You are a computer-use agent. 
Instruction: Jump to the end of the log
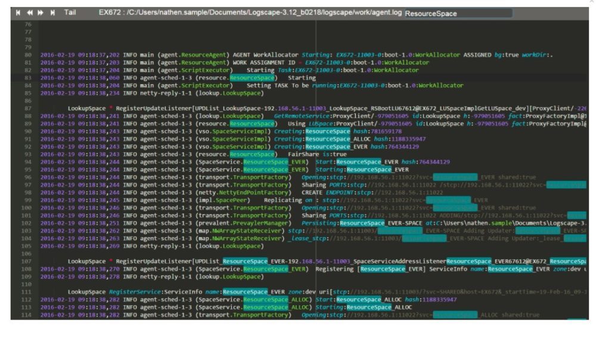(x=52, y=13)
